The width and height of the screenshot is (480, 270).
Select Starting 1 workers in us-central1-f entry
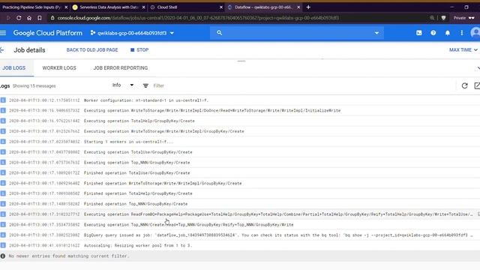[240, 142]
